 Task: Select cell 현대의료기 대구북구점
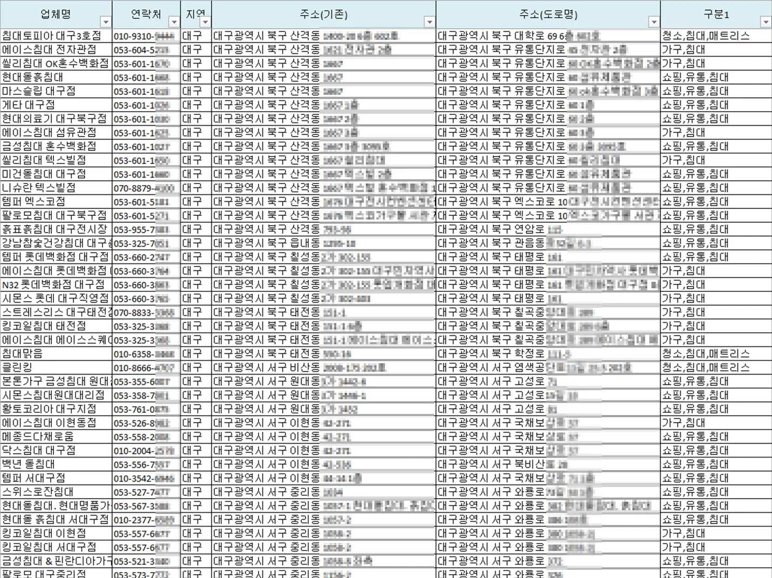(56, 119)
